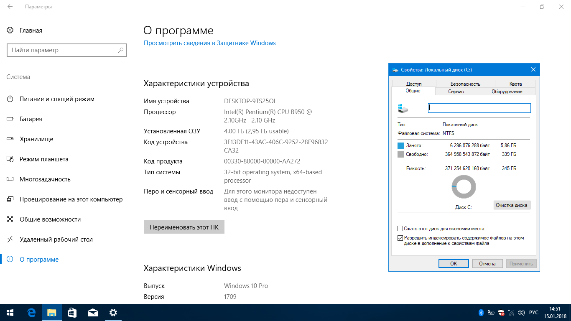571x321 pixels.
Task: Open File Explorer from the taskbar
Action: pos(51,313)
